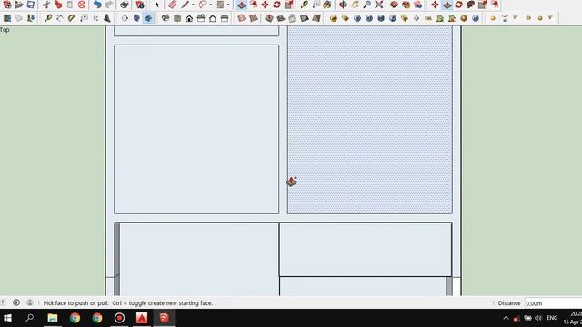This screenshot has height=327, width=582.
Task: Open the volume speaker tray icon
Action: point(538,318)
